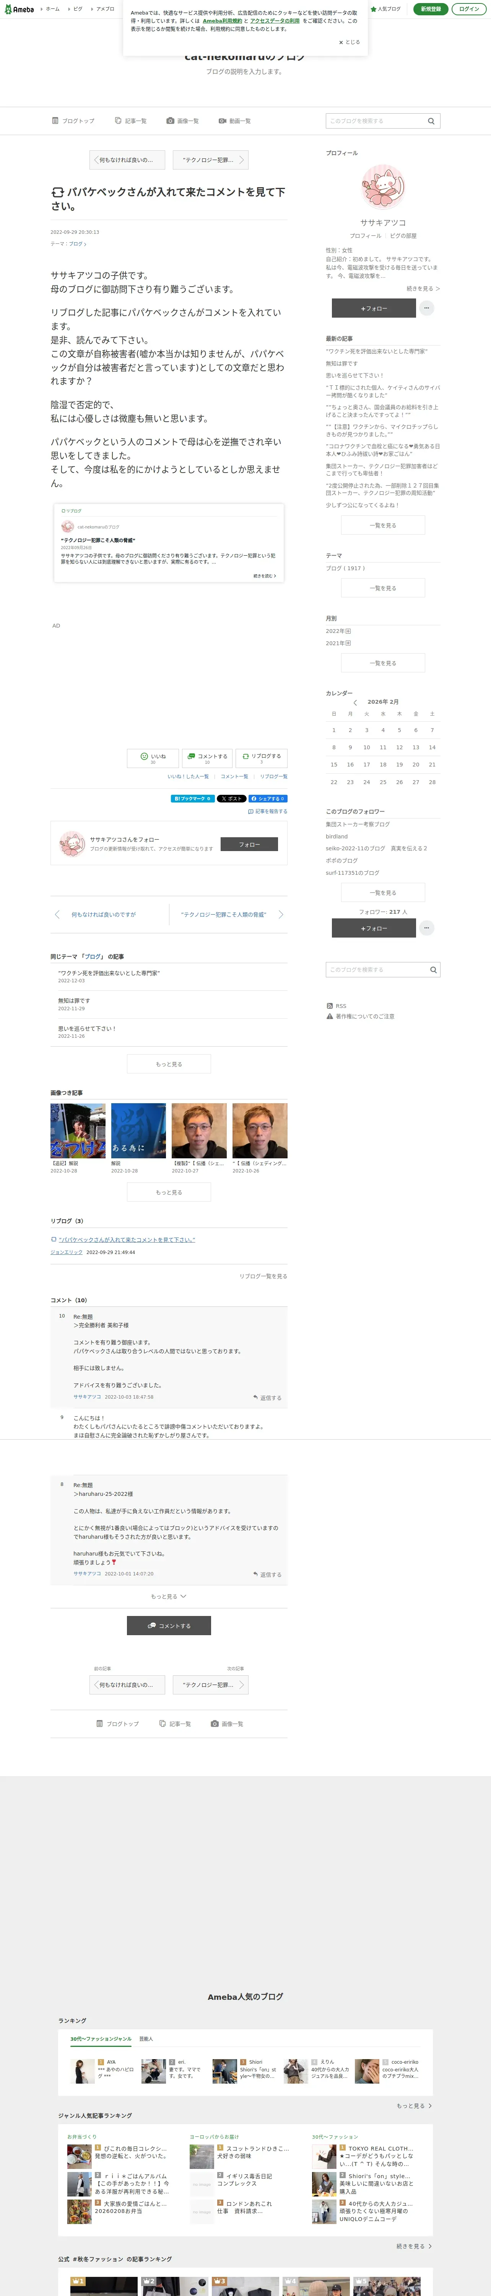Click the 人気ブログ star link in header
The width and height of the screenshot is (491, 2296).
click(x=386, y=9)
